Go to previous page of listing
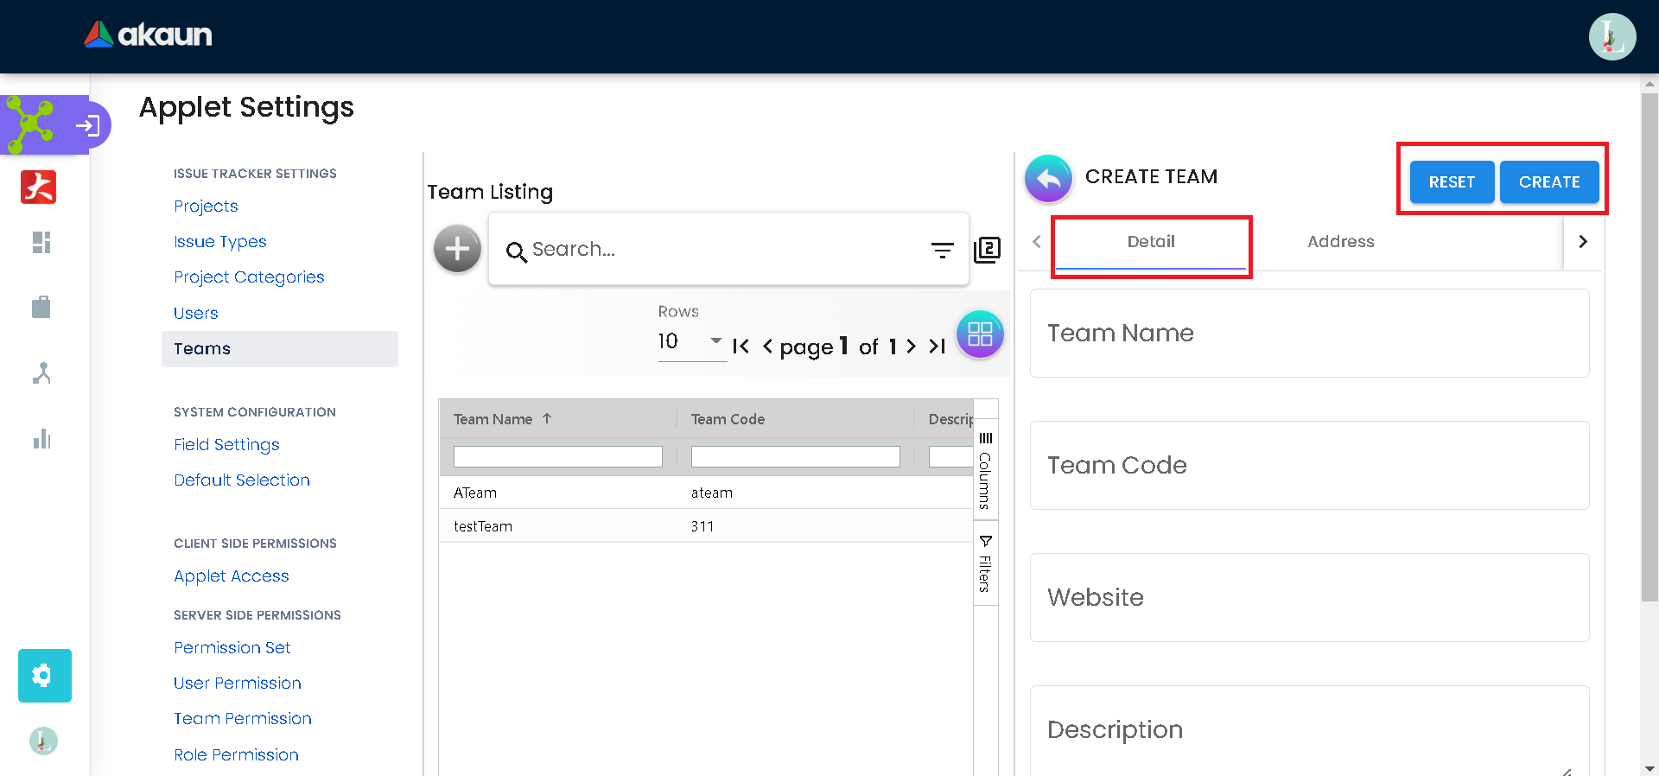The height and width of the screenshot is (776, 1659). 767,347
